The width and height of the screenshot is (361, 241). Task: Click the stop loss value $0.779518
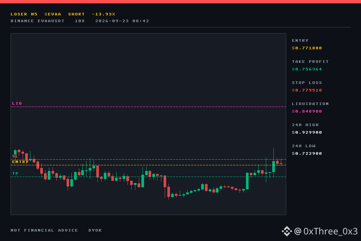point(307,90)
